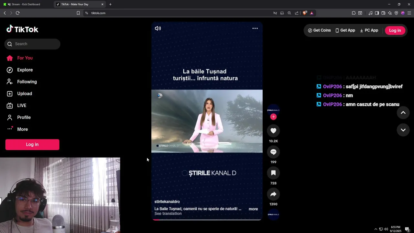Screen dimensions: 414x233
Task: Expand caption with more link
Action: click(x=253, y=209)
